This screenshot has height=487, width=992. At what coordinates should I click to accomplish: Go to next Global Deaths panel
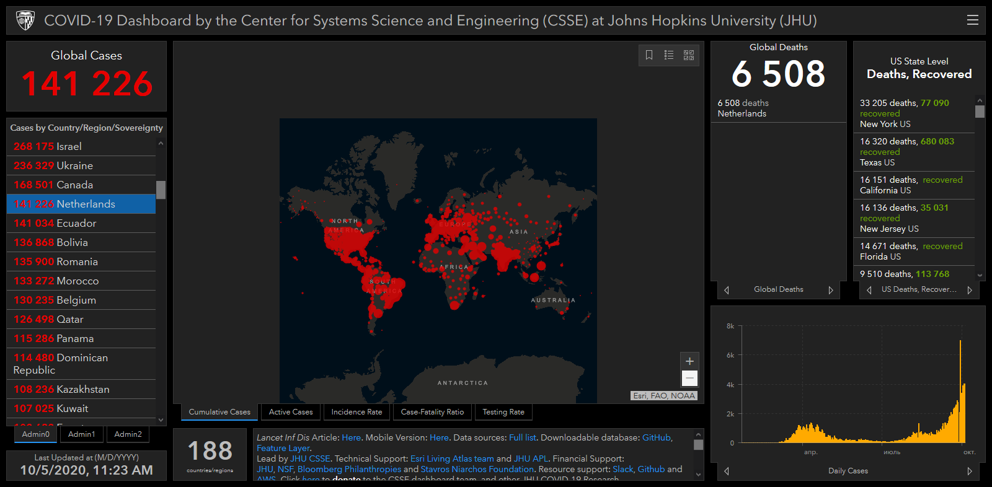click(831, 290)
